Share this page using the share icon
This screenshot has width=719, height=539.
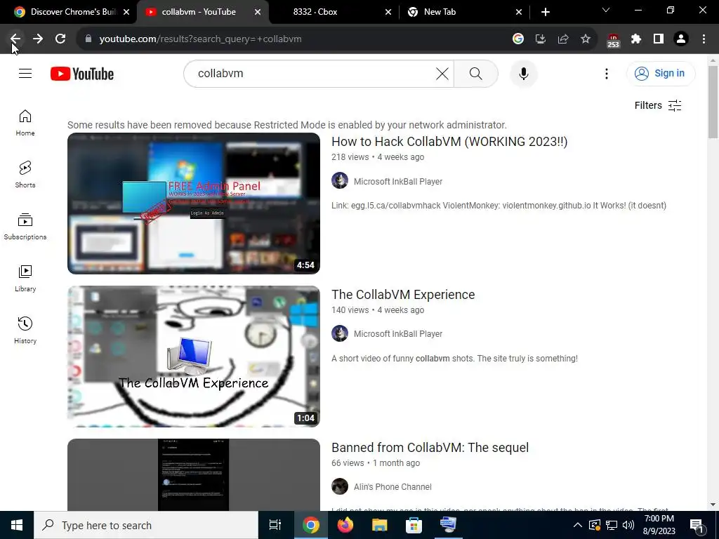563,39
